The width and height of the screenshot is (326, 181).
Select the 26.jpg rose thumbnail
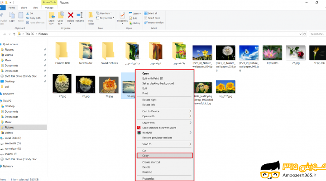(296, 53)
